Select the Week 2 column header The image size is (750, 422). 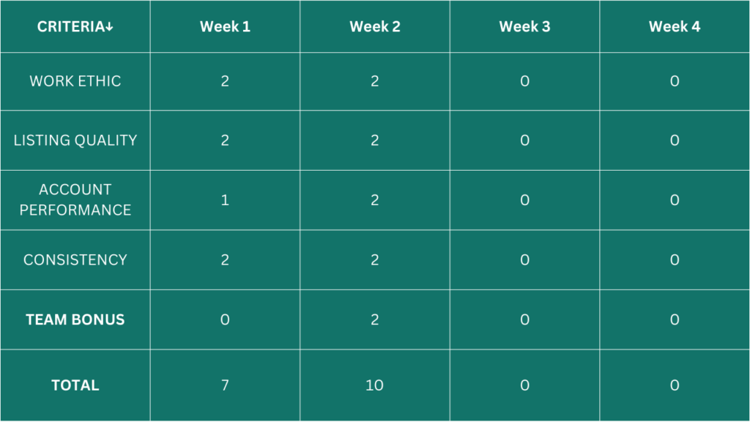click(374, 27)
